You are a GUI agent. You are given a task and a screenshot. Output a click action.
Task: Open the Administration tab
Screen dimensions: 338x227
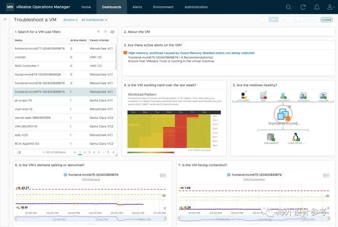(x=196, y=7)
